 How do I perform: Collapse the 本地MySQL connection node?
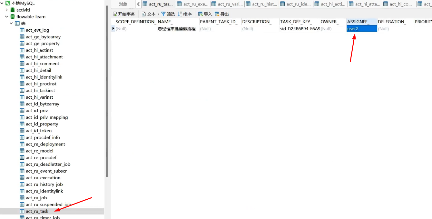click(2, 3)
